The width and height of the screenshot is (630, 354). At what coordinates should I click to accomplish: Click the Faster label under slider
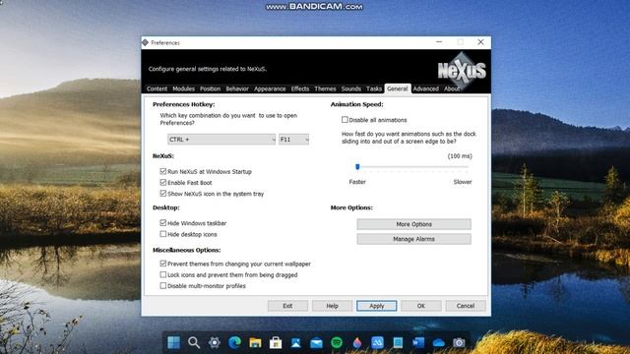click(357, 182)
